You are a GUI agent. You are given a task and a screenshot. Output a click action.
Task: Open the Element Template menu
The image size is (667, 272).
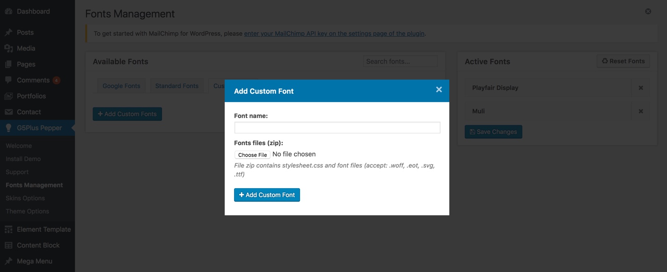[44, 229]
